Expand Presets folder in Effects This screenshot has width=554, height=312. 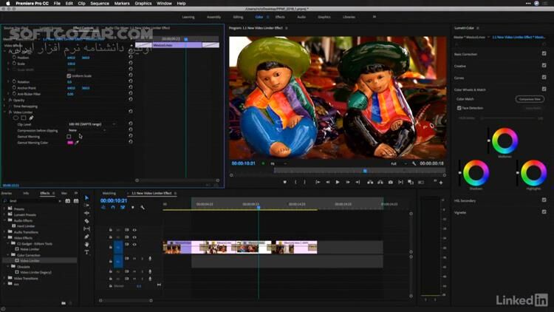click(x=4, y=208)
